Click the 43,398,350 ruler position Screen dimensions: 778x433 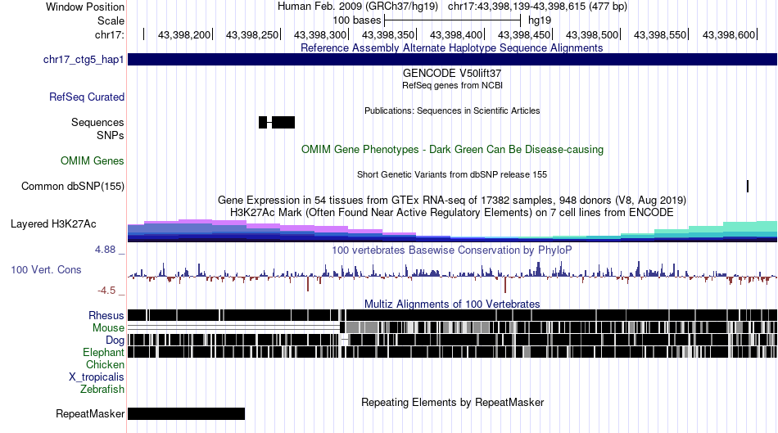(388, 34)
